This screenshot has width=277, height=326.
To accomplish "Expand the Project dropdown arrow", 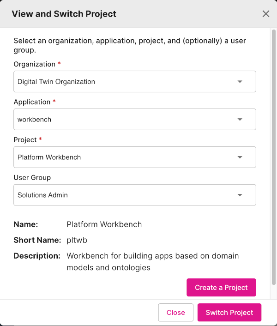I will click(x=240, y=157).
